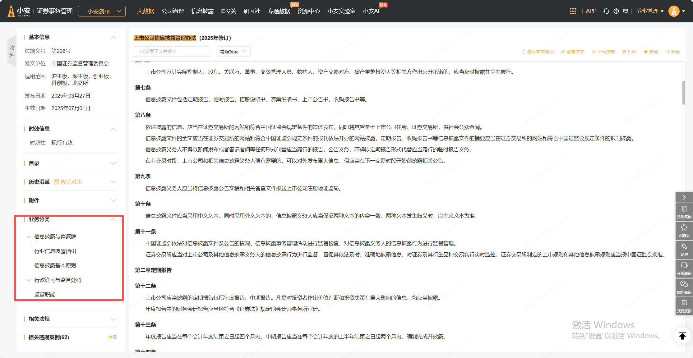The width and height of the screenshot is (693, 358).
Task: Click the 足迹 history icon on right
Action: 684,250
